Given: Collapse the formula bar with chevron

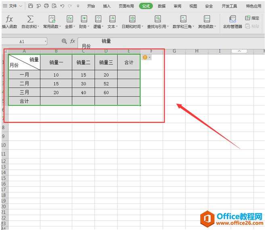Looking at the screenshot, I should click(239, 51).
